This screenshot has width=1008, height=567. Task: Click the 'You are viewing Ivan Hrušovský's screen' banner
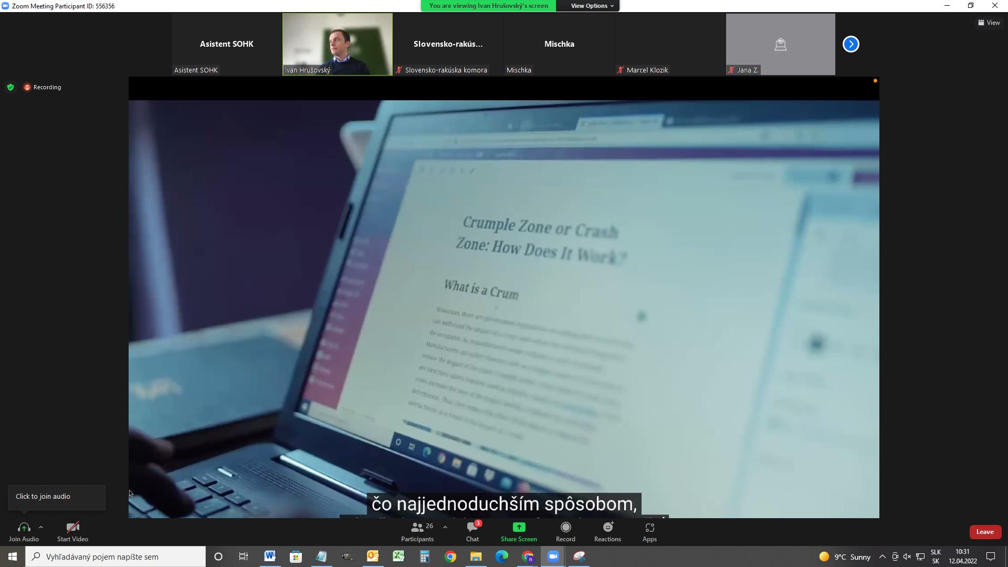coord(488,6)
